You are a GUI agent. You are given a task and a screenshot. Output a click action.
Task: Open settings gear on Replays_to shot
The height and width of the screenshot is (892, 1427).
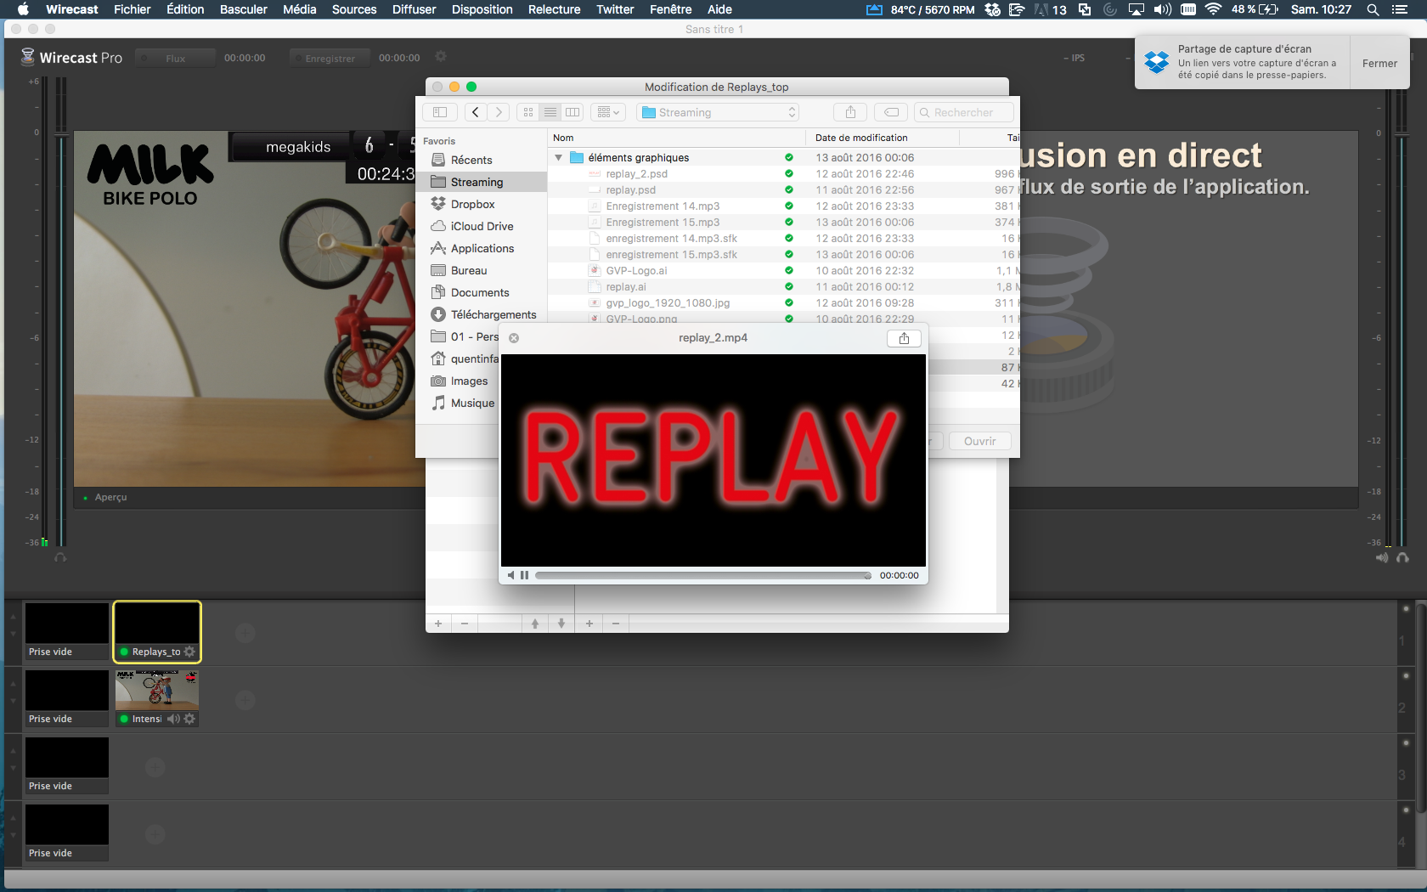189,652
